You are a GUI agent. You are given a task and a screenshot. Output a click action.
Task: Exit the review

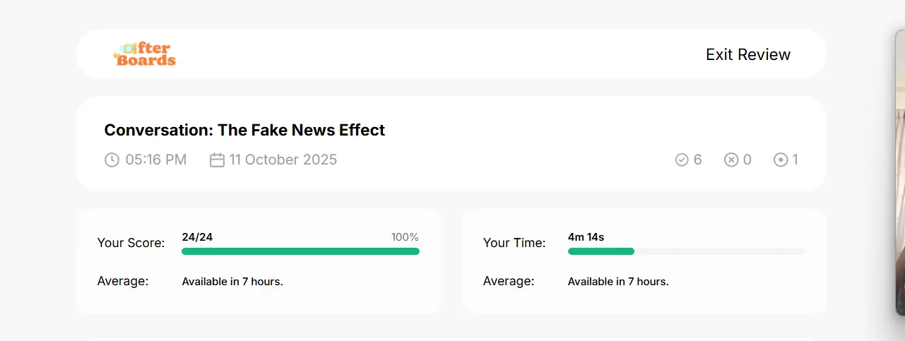coord(748,54)
